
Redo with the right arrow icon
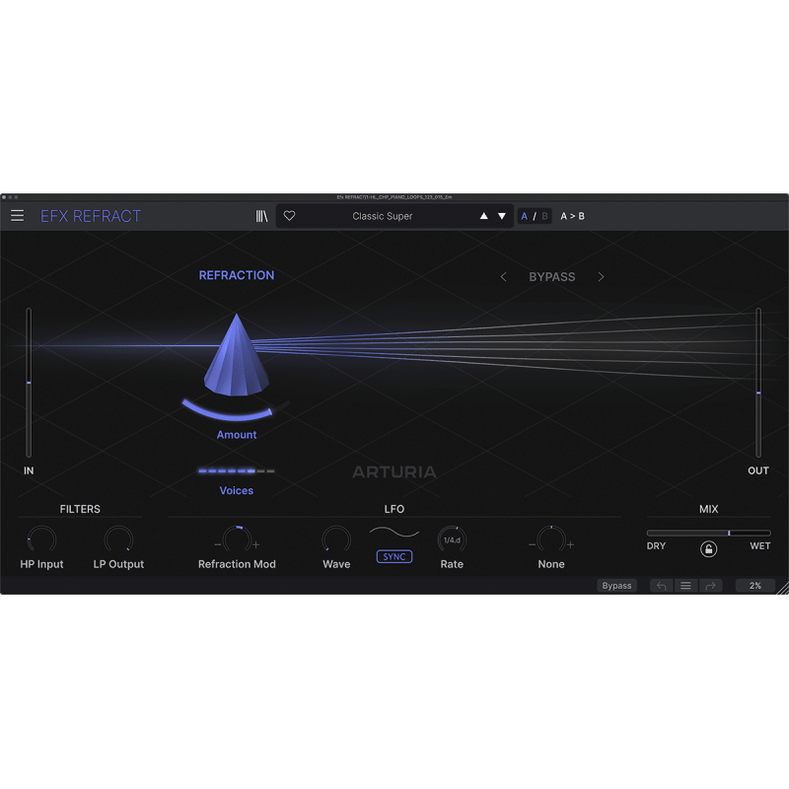tap(710, 586)
